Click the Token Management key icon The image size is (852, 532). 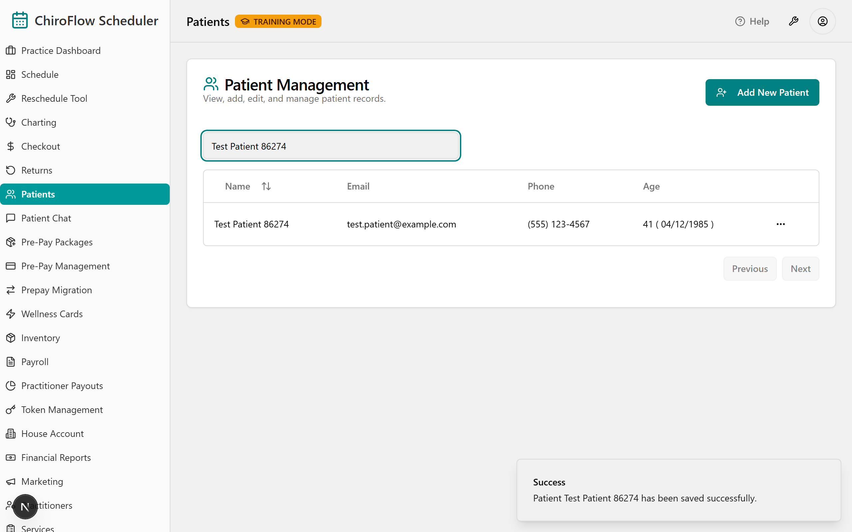tap(11, 409)
